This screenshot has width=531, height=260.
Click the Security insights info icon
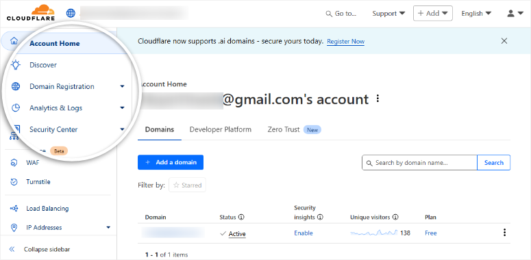tap(320, 217)
